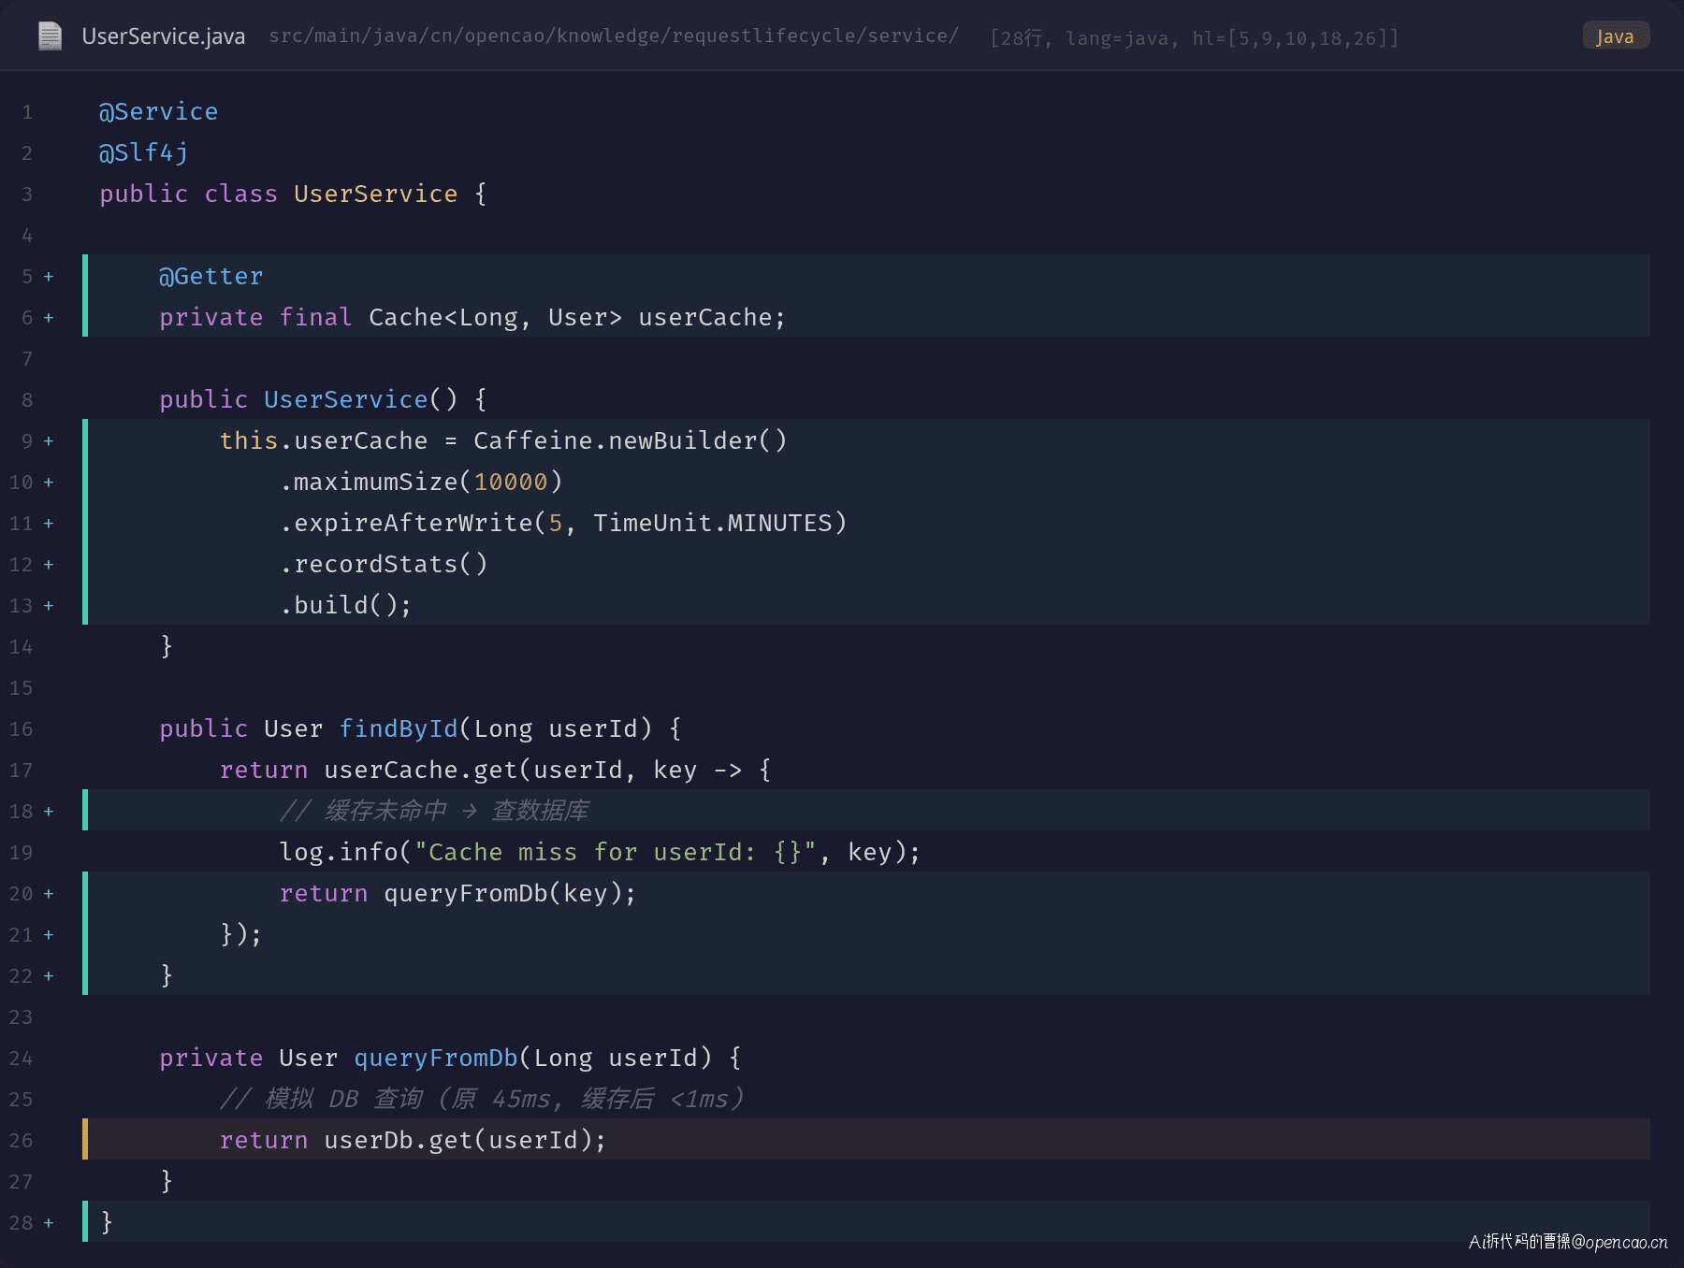
Task: Click the .recordStats() call
Action: pos(384,565)
